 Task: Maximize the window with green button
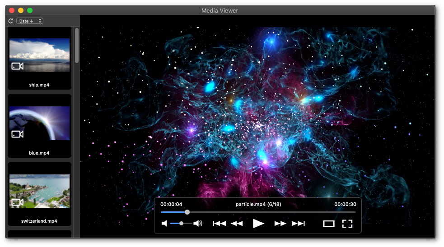(30, 10)
